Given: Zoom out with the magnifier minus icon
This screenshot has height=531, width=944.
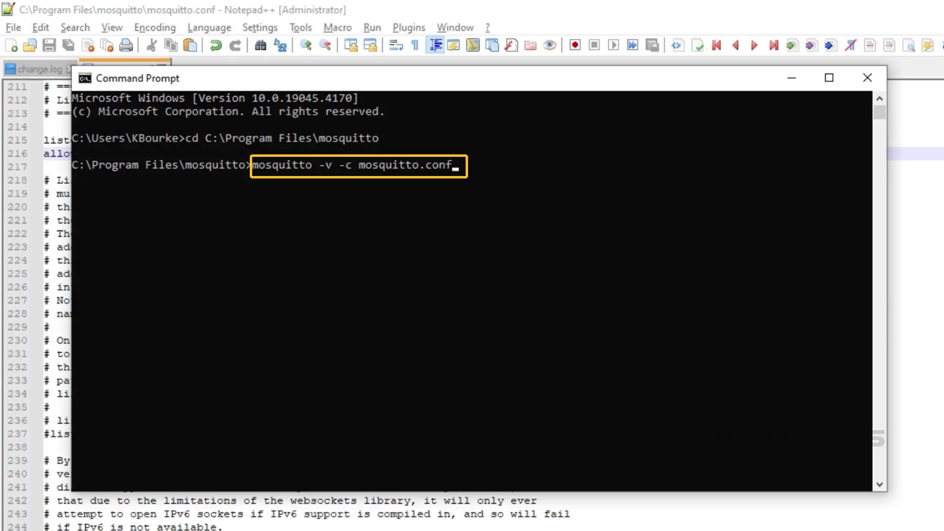Looking at the screenshot, I should point(325,46).
